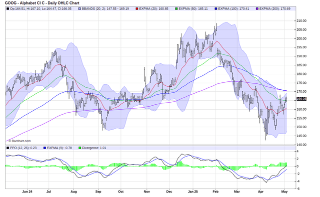Click the 205.00 price axis label

[x=301, y=30]
